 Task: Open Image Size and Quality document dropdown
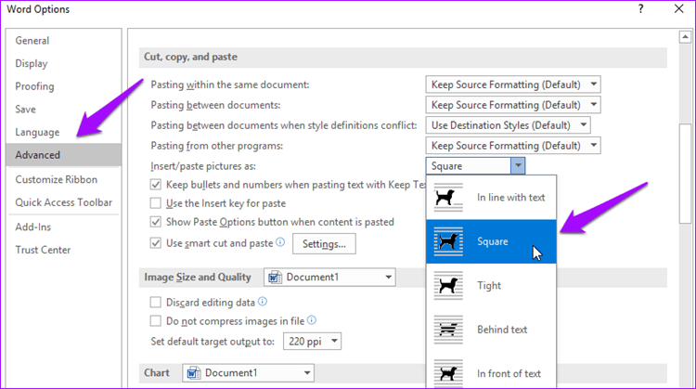329,277
